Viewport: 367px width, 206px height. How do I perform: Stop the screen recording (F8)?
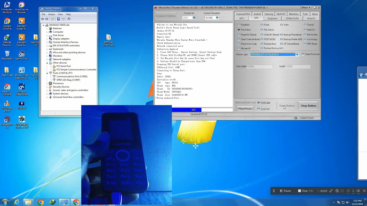306,191
